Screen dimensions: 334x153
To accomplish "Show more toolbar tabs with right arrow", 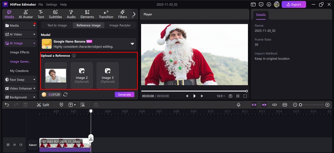I will (x=134, y=14).
